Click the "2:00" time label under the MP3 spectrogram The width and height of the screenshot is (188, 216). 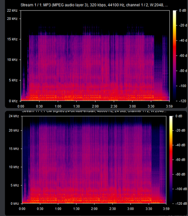(x=95, y=106)
